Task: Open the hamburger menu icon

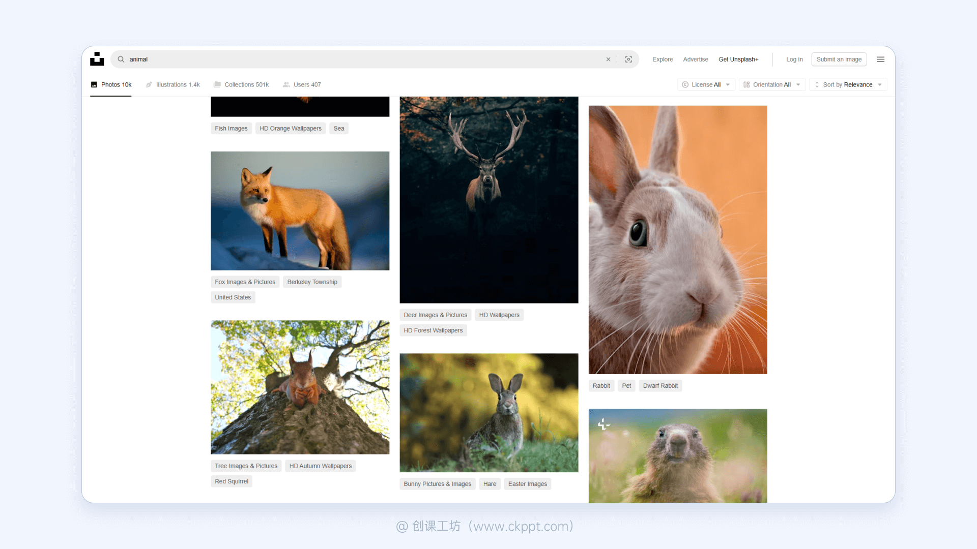Action: coord(880,59)
